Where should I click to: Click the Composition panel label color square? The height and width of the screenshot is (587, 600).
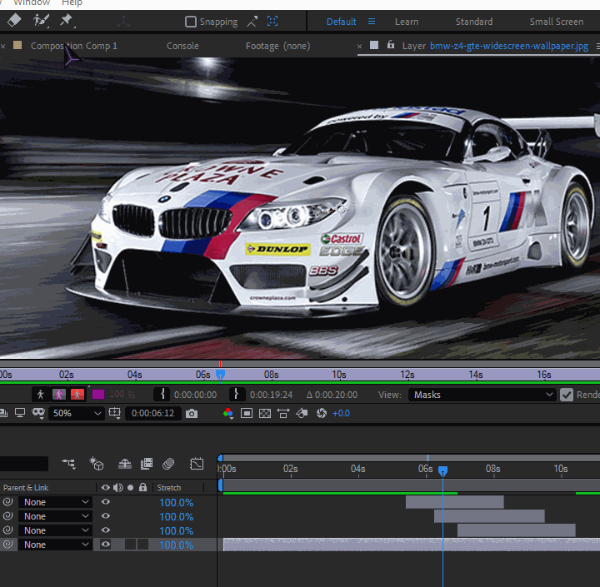pos(17,45)
